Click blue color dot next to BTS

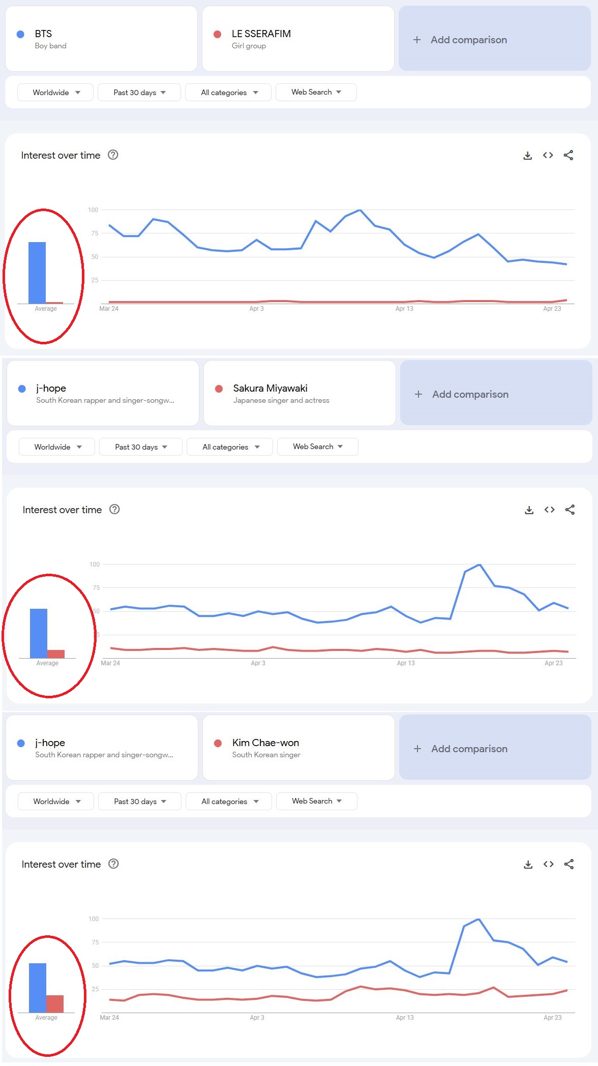tap(21, 34)
